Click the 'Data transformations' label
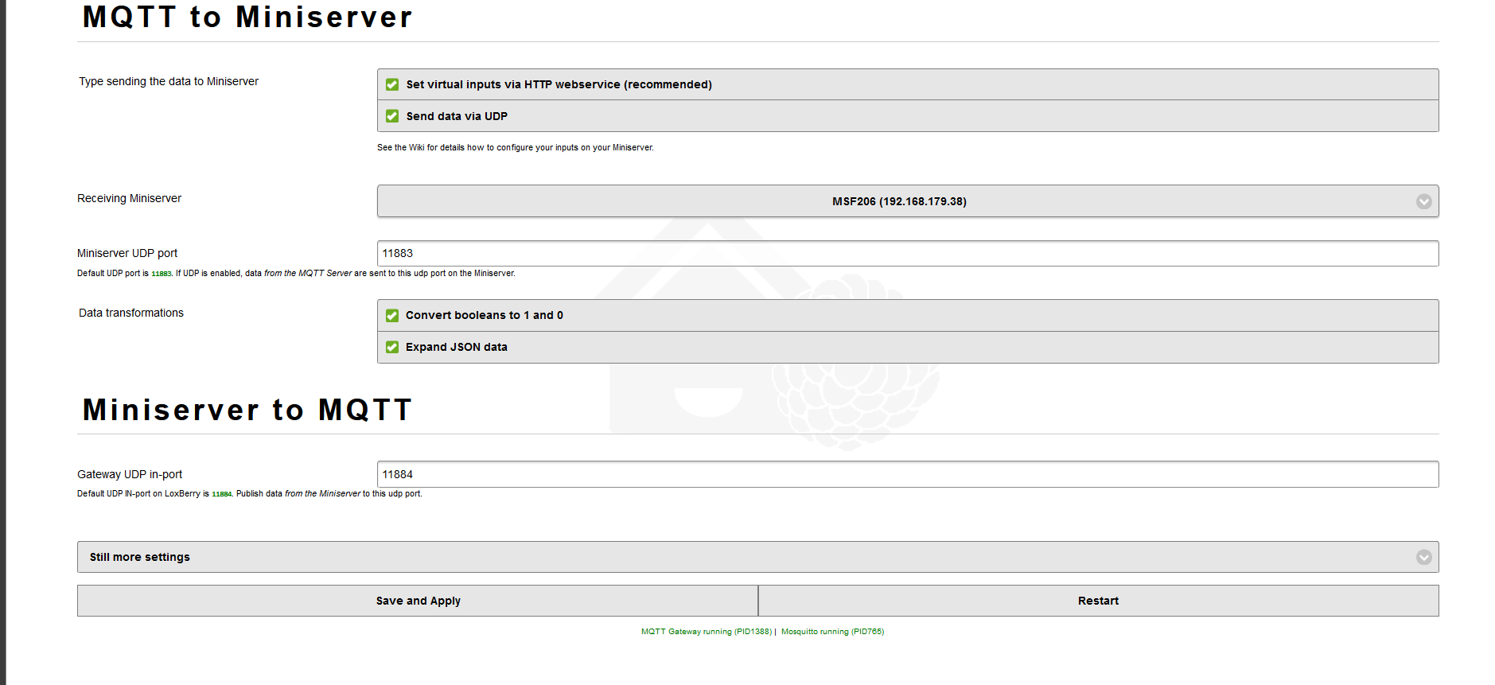This screenshot has height=685, width=1495. click(131, 313)
